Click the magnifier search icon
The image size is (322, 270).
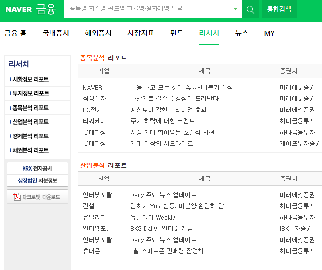[x=250, y=9]
